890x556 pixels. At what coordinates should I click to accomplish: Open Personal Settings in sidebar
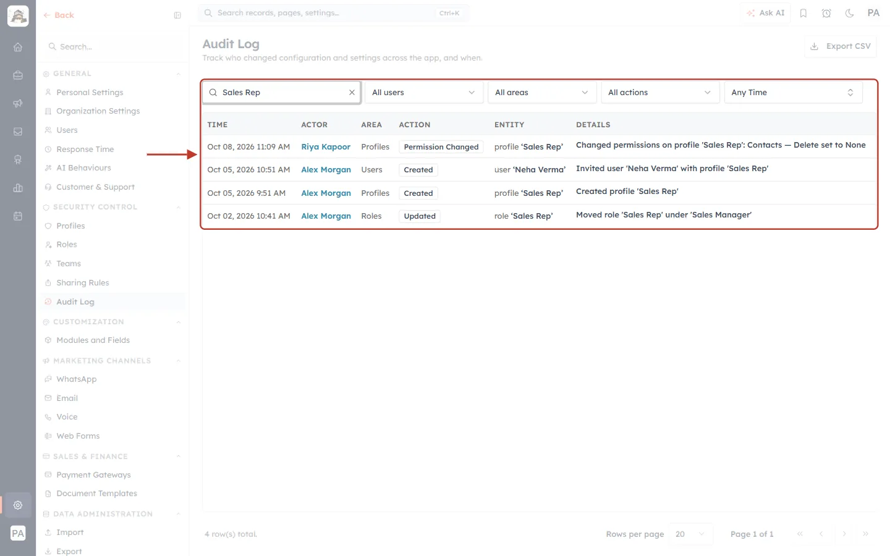click(x=90, y=93)
